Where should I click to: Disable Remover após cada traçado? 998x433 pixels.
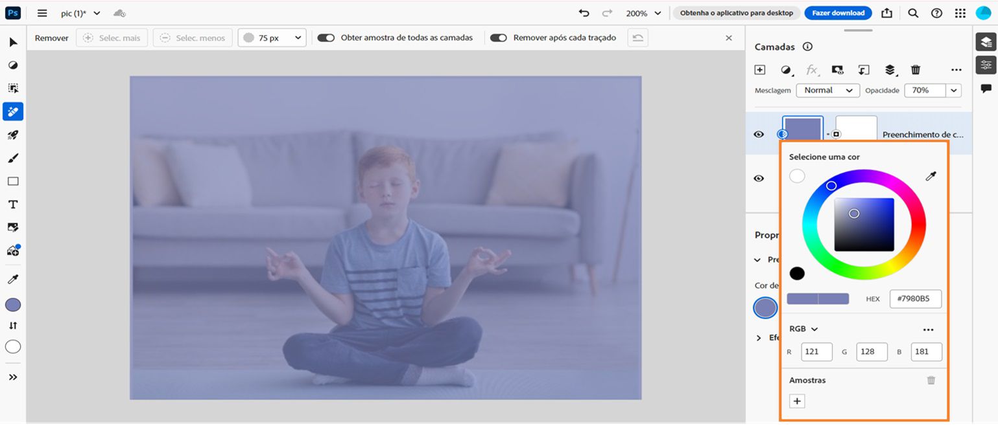click(499, 38)
